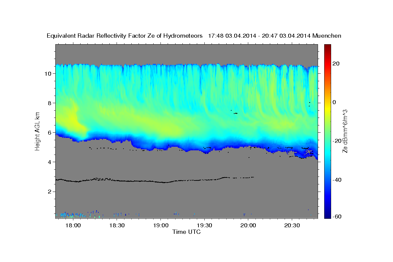Click the 18:30 time tick label
393x262 pixels.
pyautogui.click(x=117, y=226)
